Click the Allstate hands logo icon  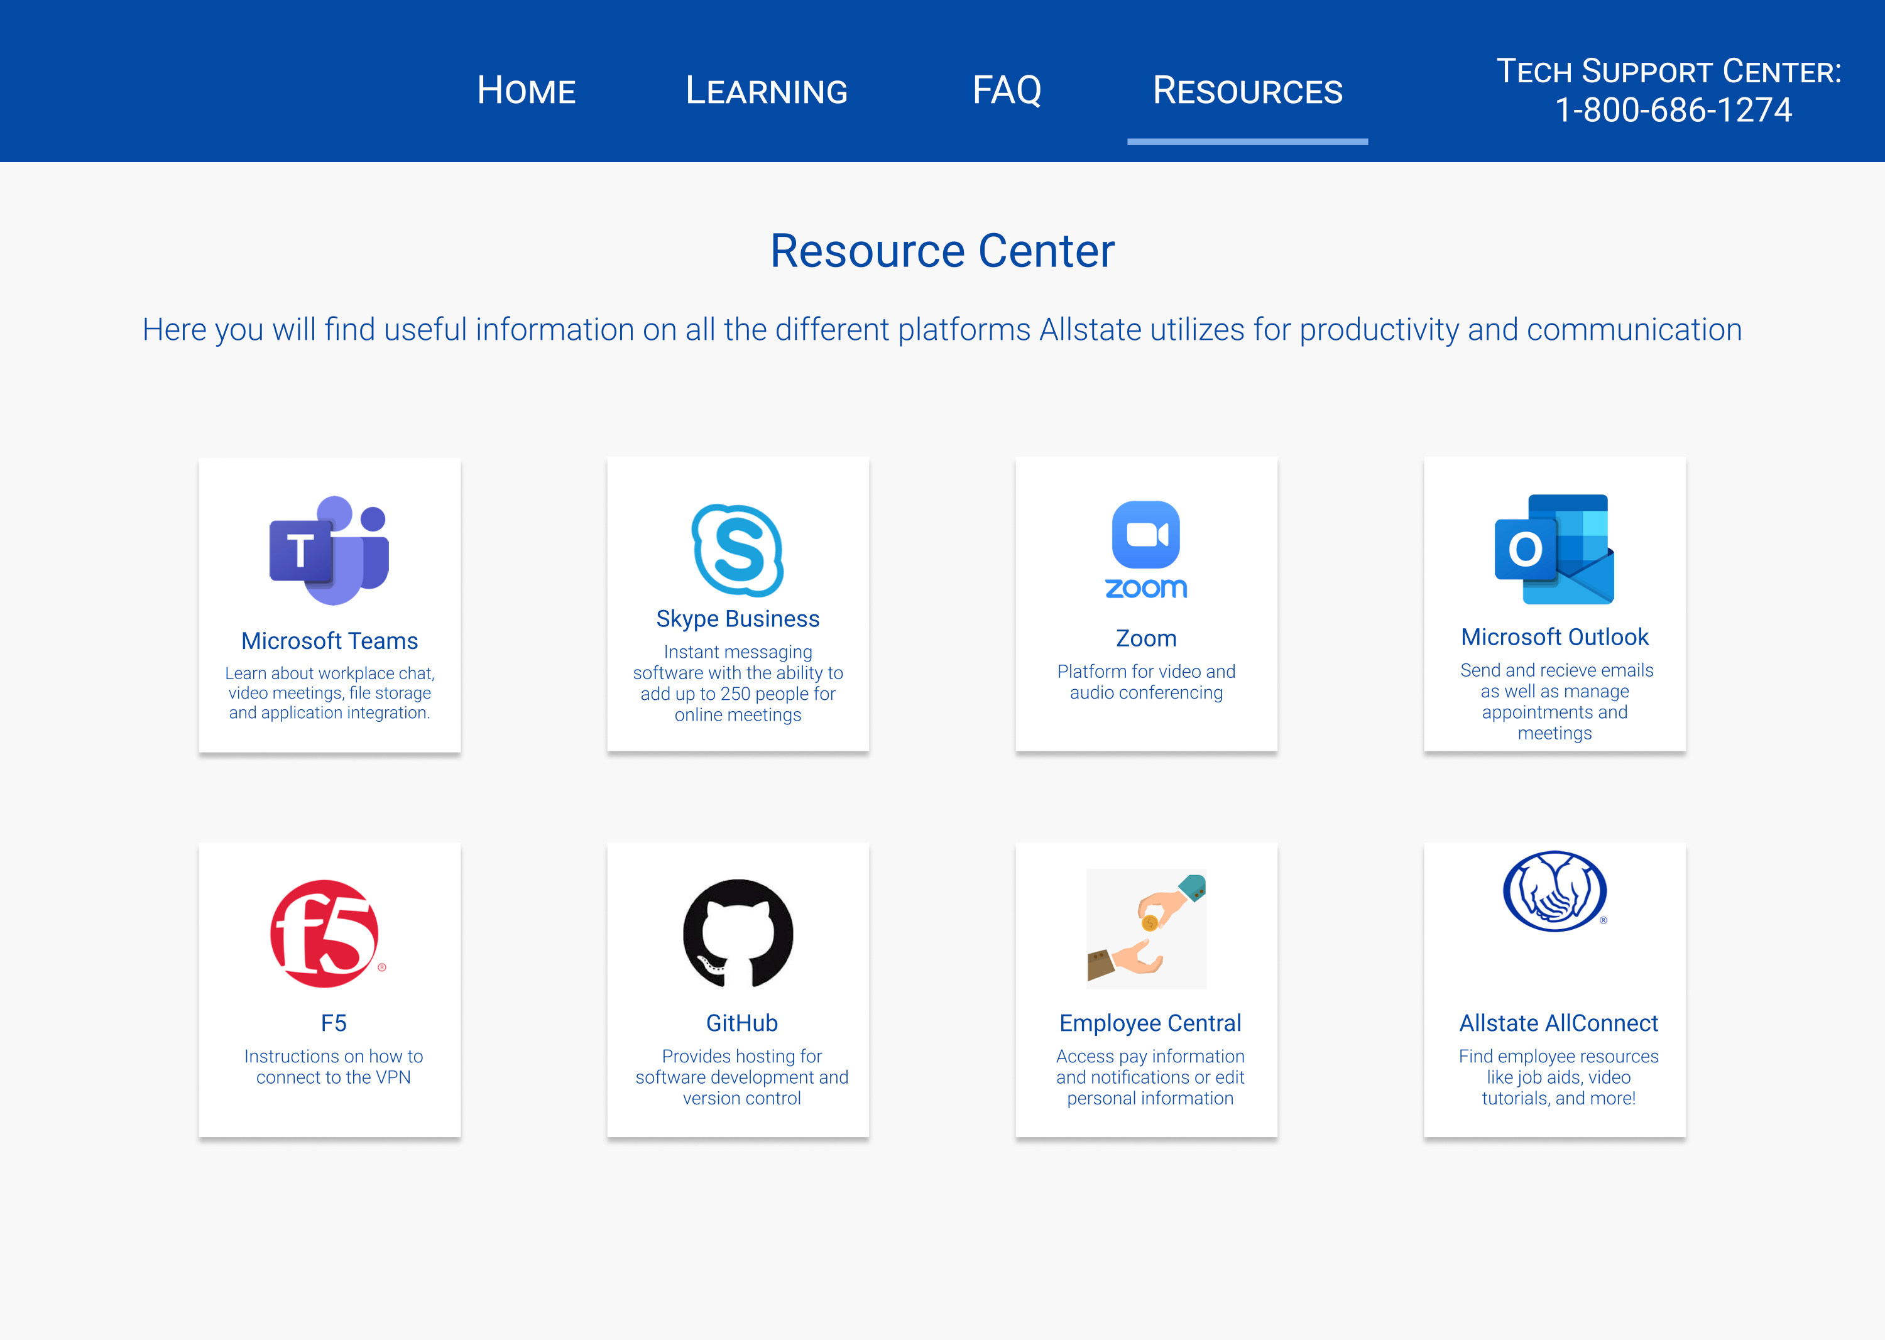[1554, 892]
